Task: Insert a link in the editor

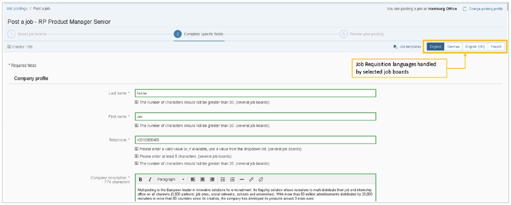Action: pos(251,179)
